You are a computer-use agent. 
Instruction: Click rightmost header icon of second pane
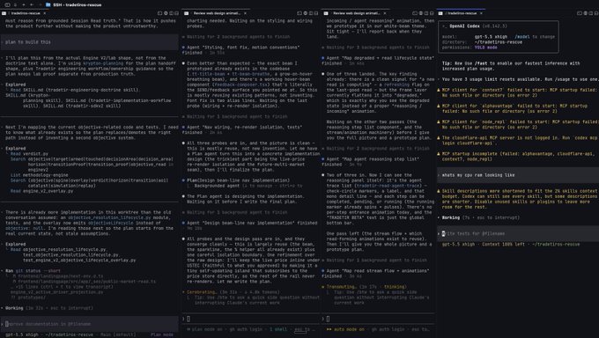[x=316, y=13]
